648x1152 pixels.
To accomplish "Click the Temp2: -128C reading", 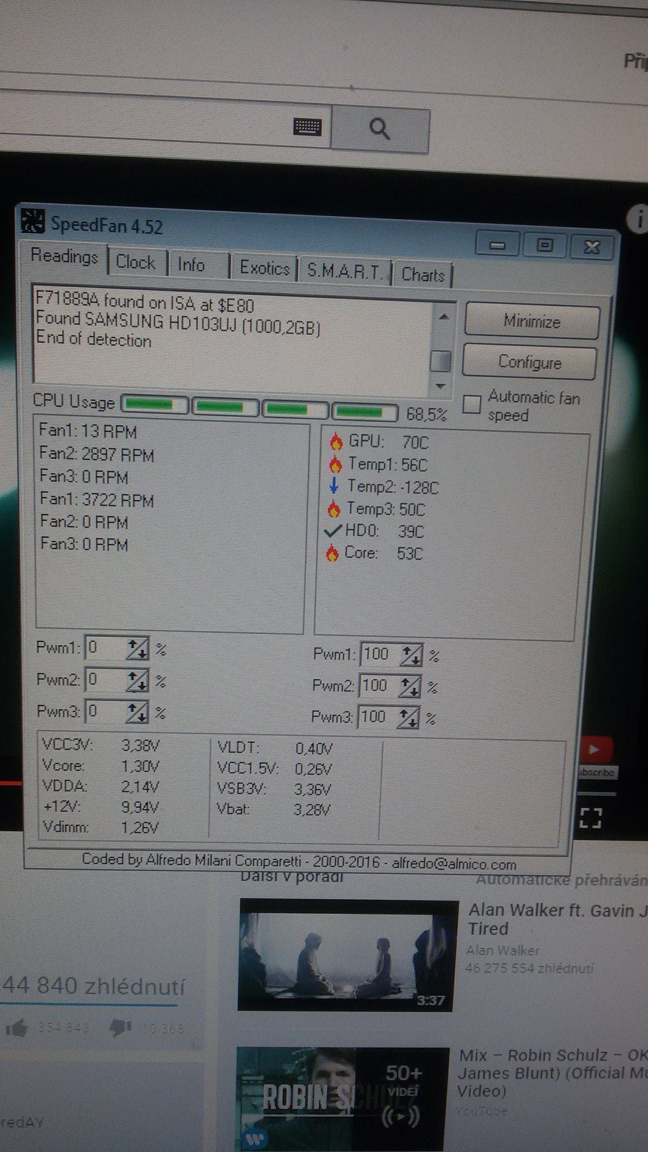I will click(x=393, y=487).
